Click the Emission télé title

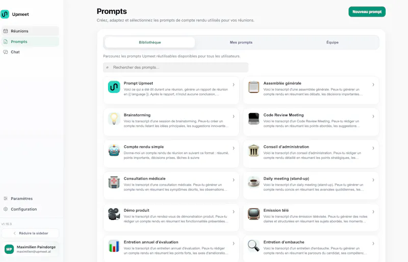coord(276,210)
